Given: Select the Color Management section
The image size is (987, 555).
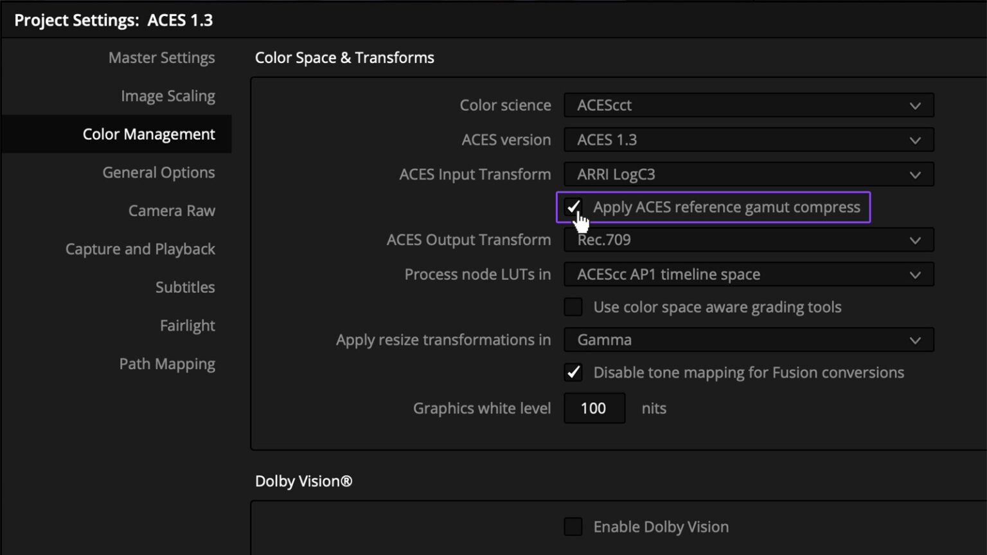Looking at the screenshot, I should point(149,134).
